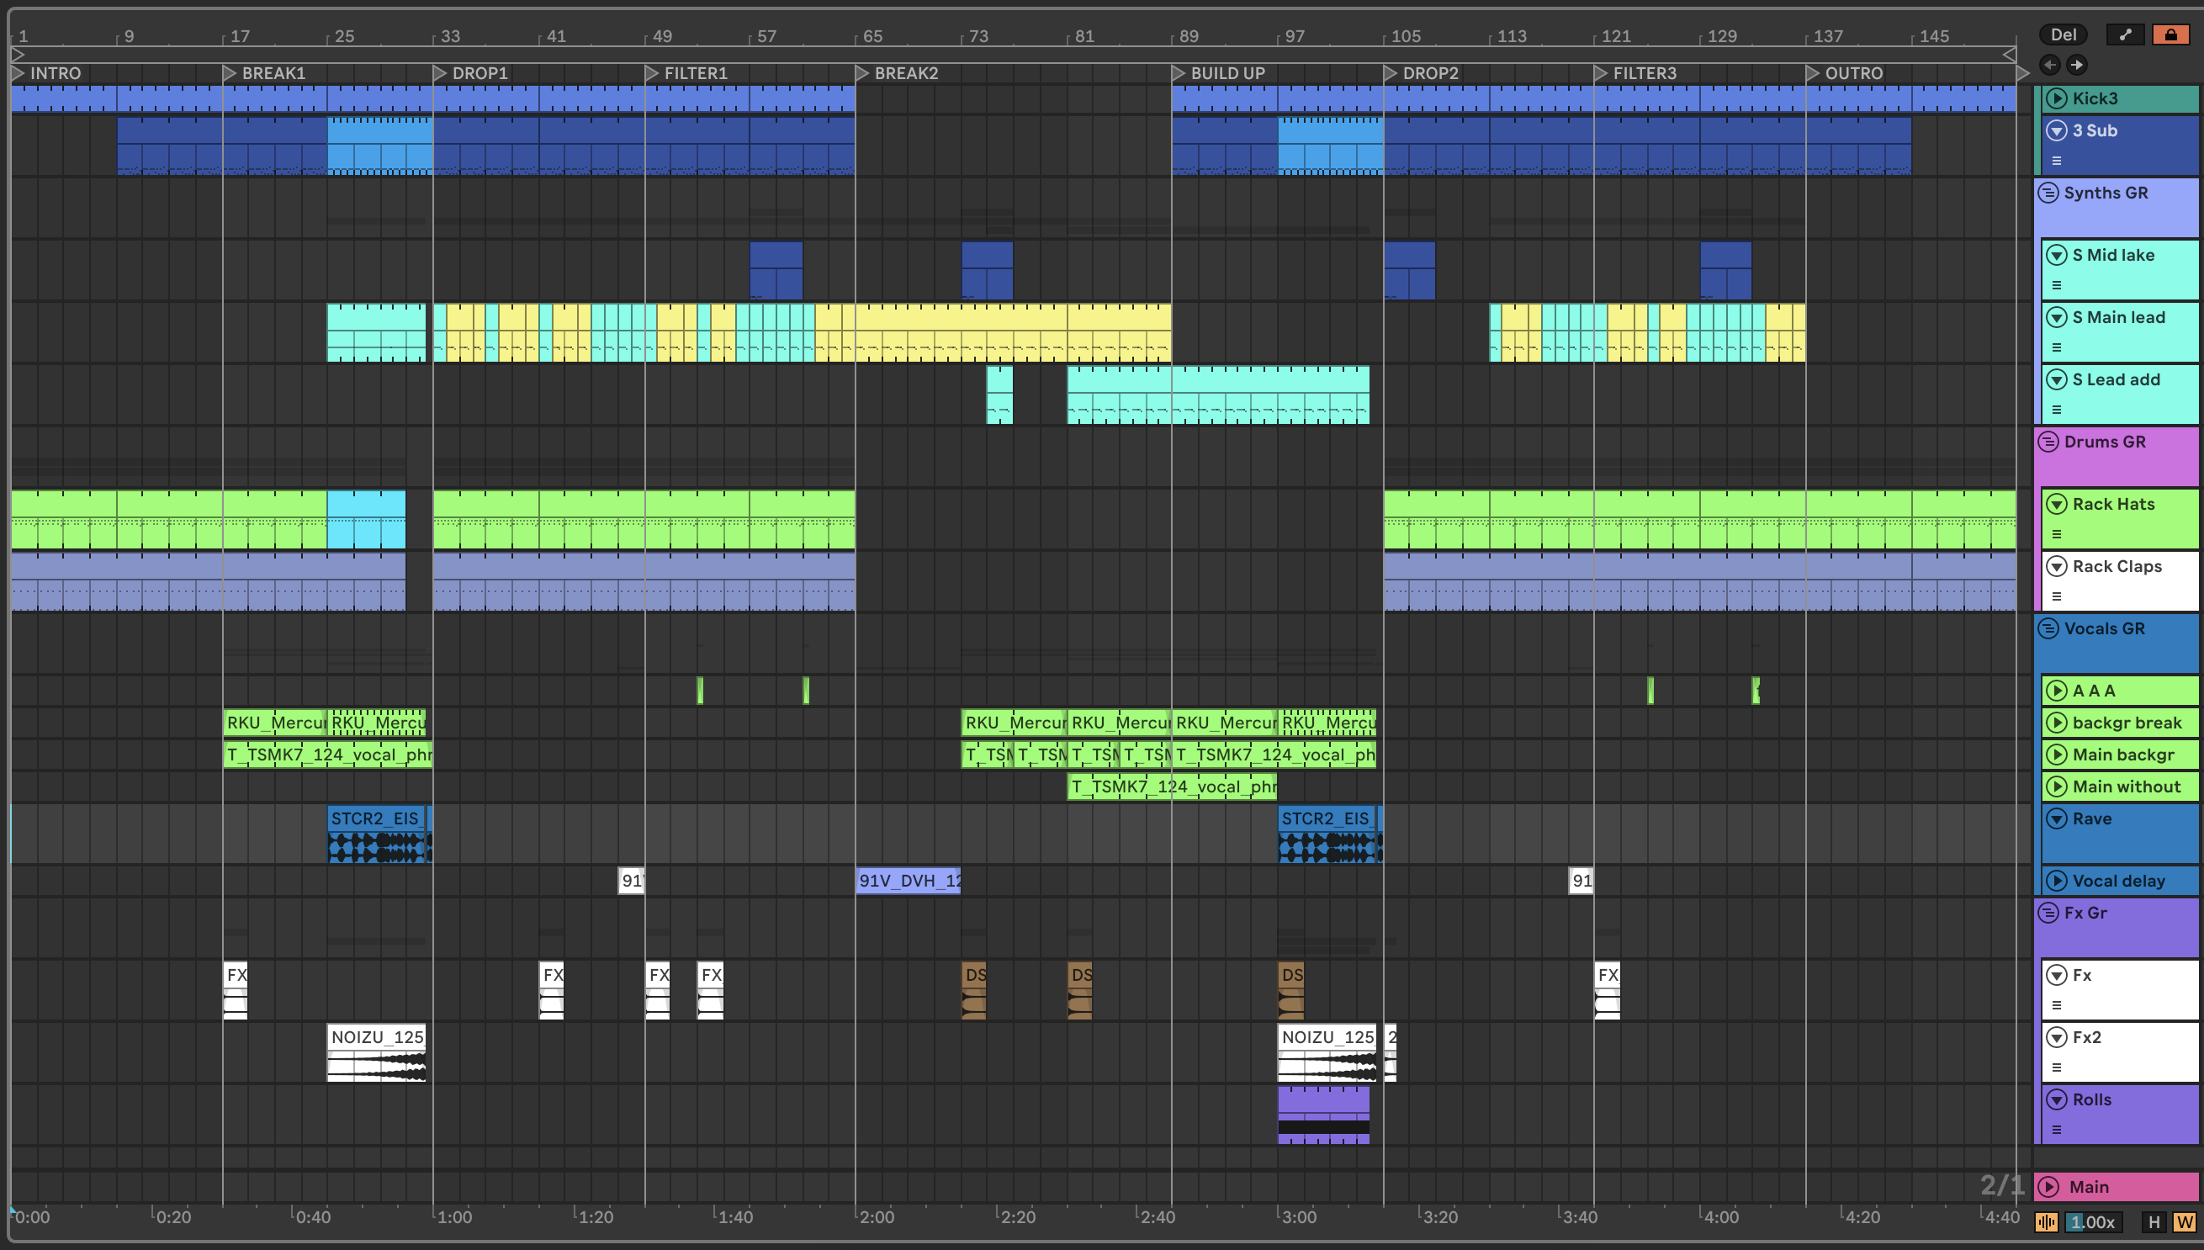Fold the Vocals GR group track
The height and width of the screenshot is (1250, 2204).
tap(2048, 628)
